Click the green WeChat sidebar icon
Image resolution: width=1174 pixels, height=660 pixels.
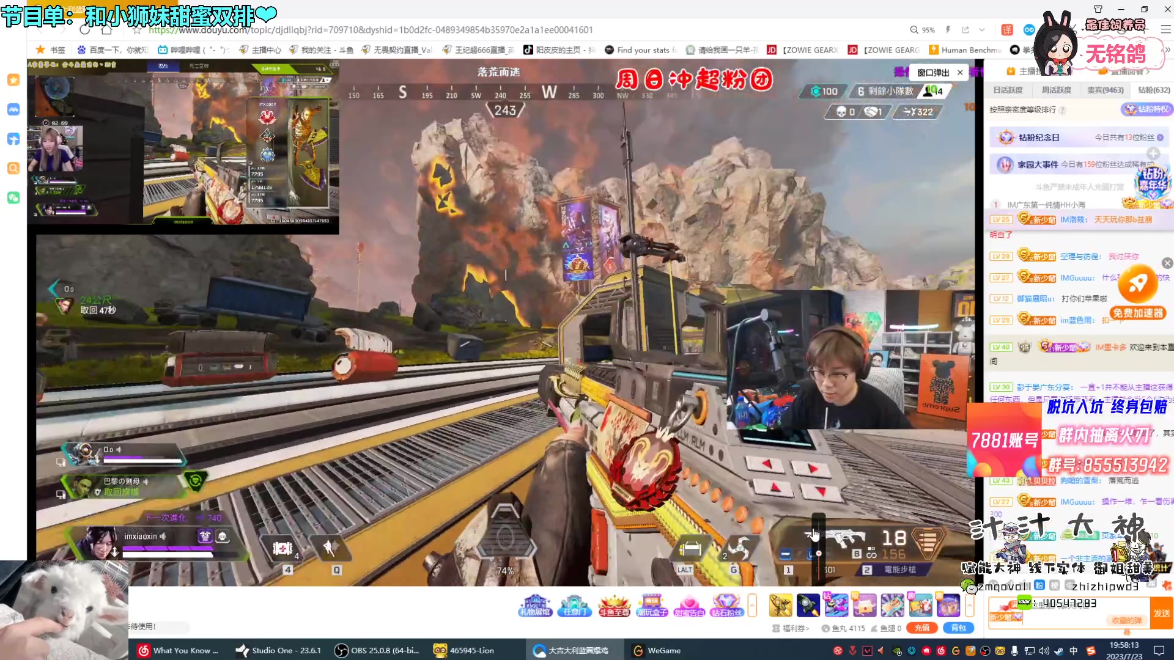(x=13, y=197)
